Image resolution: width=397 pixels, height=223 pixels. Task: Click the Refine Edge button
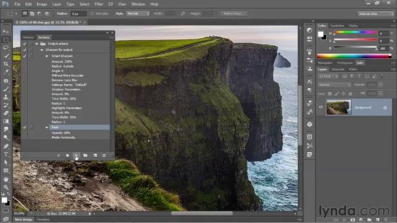(x=233, y=14)
